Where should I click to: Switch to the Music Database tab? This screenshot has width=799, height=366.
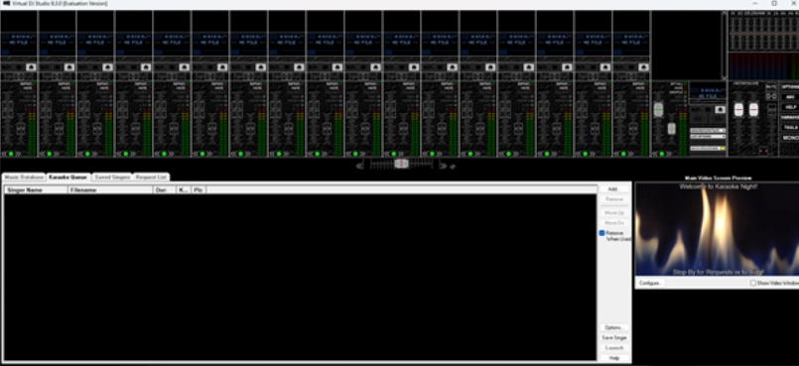click(24, 178)
